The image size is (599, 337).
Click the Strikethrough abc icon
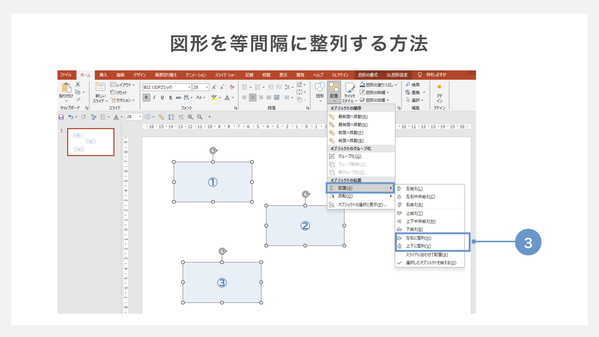178,97
